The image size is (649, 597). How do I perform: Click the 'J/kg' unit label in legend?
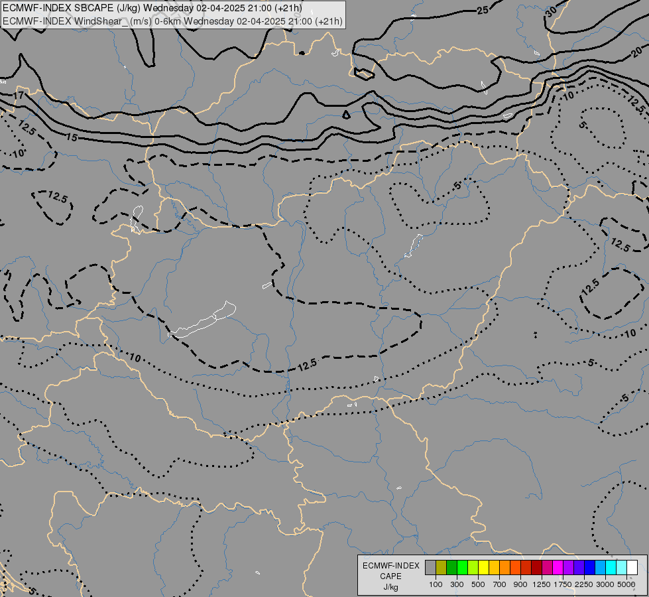point(391,588)
